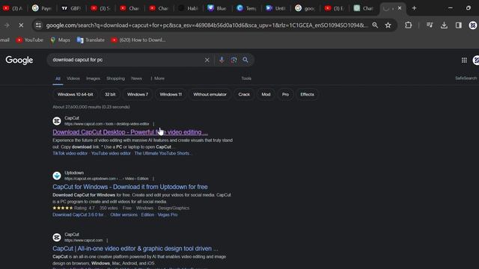Clear the search box with X
479x269 pixels.
coord(207,60)
